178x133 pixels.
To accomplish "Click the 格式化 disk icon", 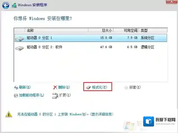I will [89, 87].
